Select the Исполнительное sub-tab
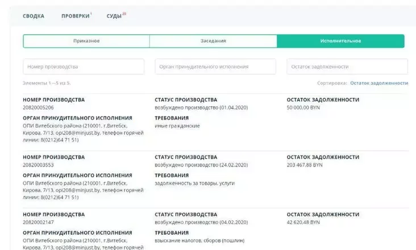416x250 pixels. (340, 41)
